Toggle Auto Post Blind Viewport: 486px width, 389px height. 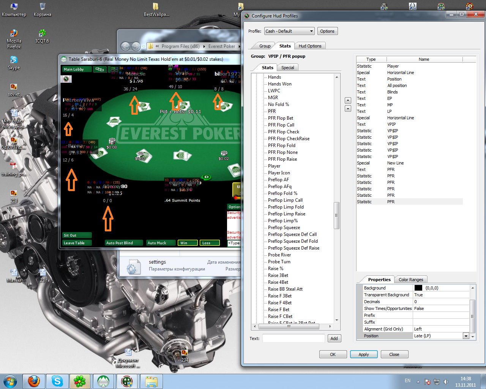tap(124, 243)
